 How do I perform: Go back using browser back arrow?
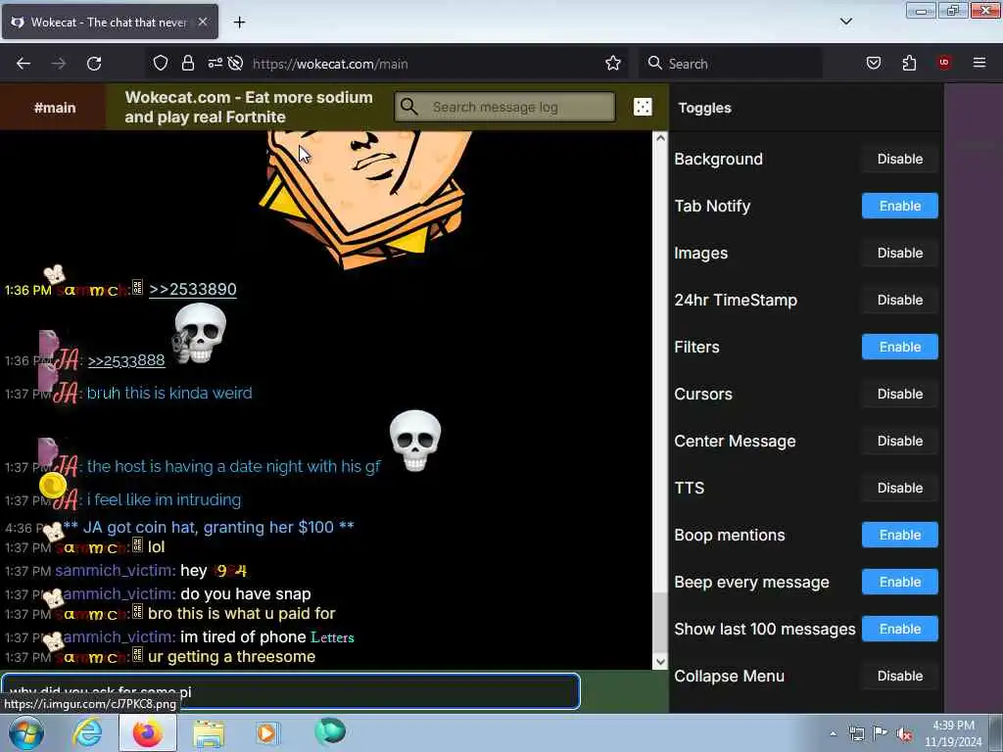tap(24, 64)
